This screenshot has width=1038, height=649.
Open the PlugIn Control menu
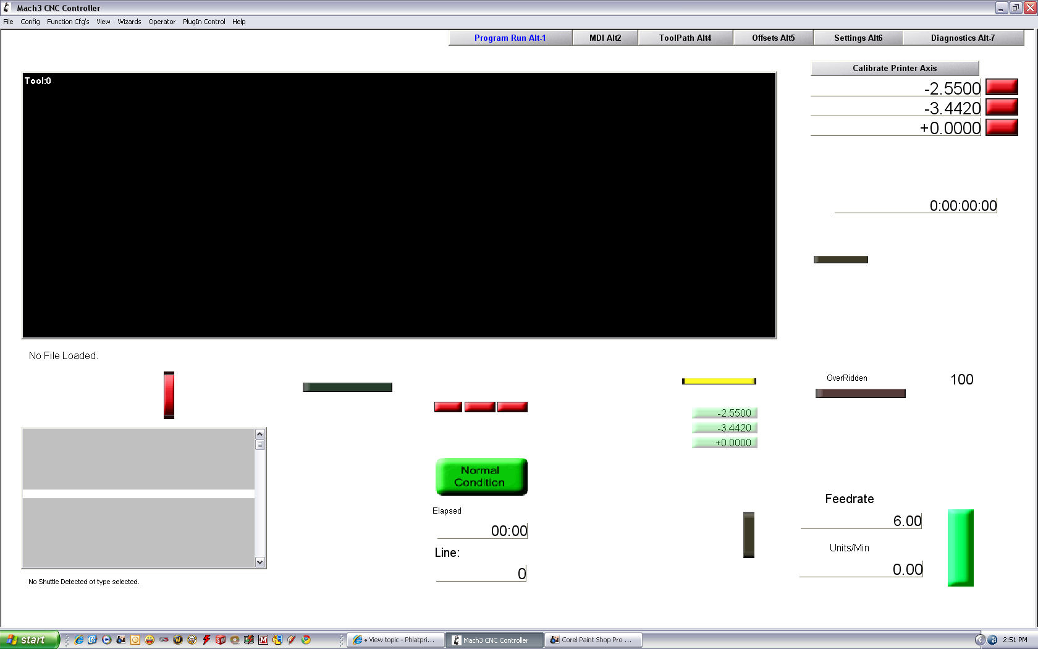[204, 22]
